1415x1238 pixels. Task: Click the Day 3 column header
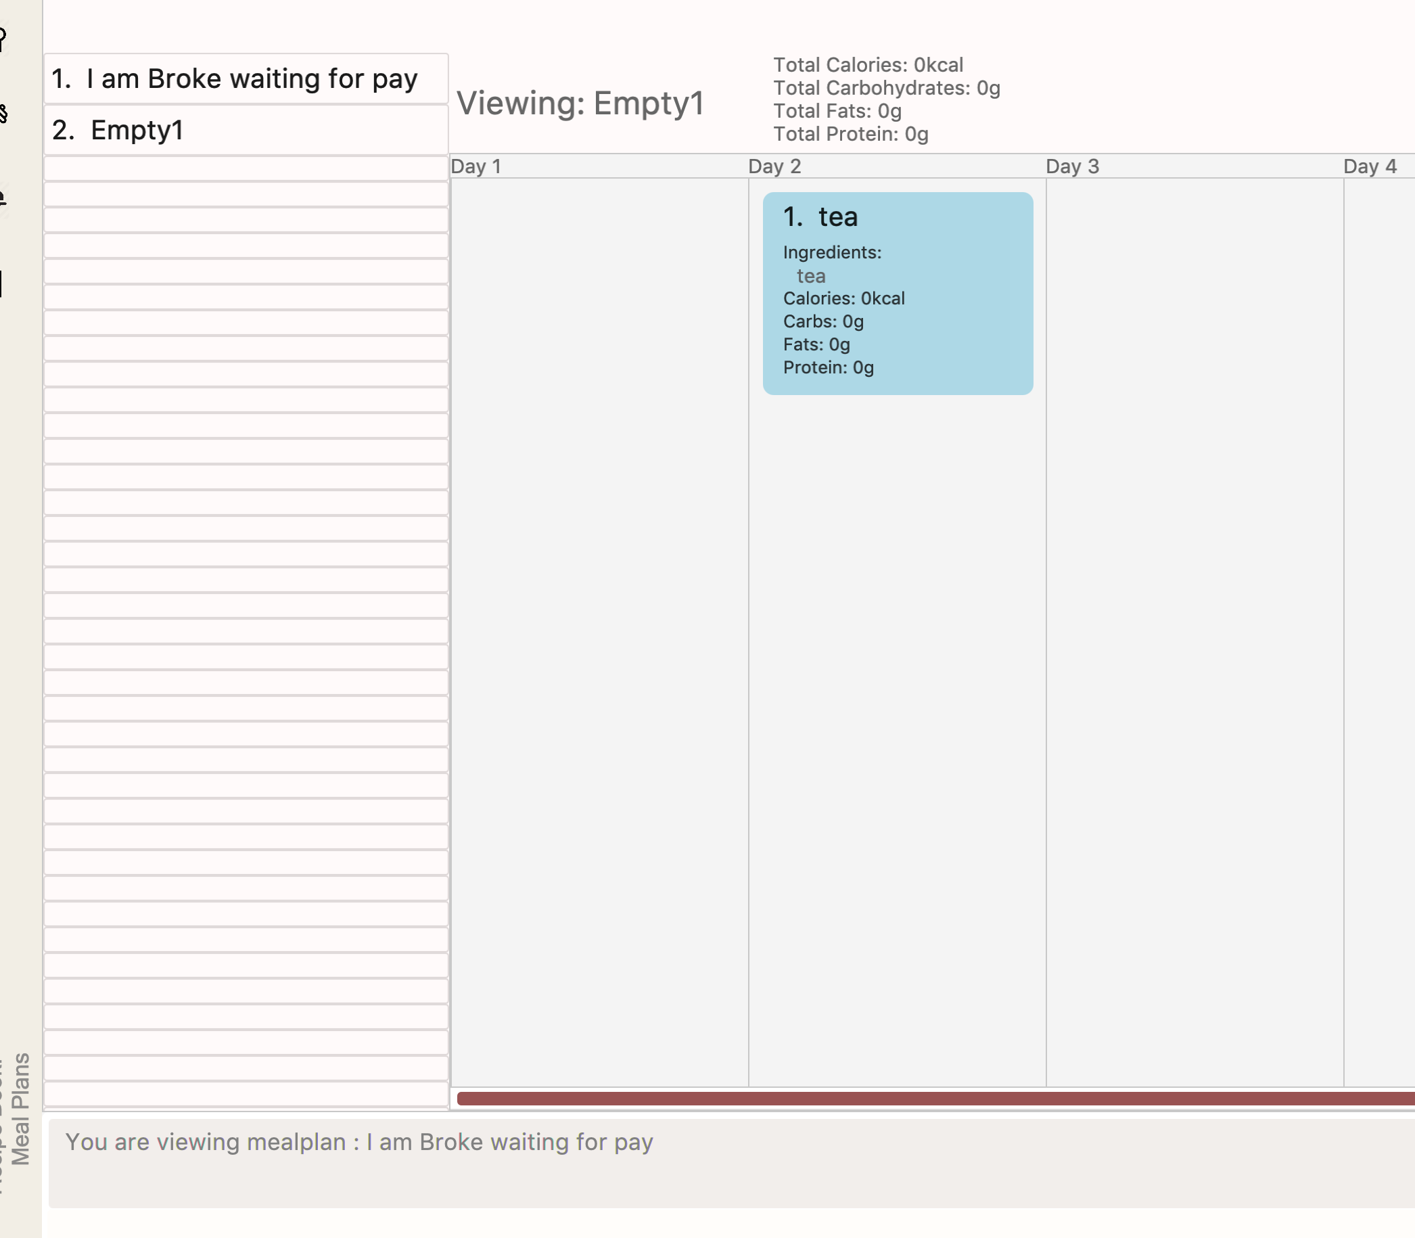click(x=1072, y=166)
